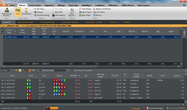Click the dice hand replayer icon
The width and height of the screenshot is (187, 110).
coord(20,70)
